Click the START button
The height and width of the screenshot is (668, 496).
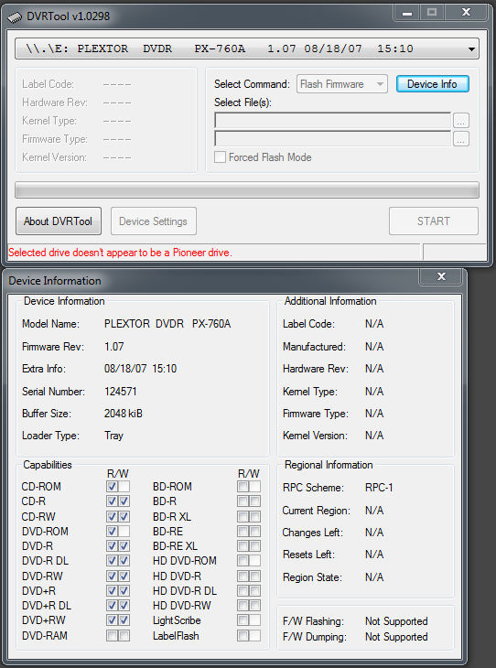(x=434, y=221)
